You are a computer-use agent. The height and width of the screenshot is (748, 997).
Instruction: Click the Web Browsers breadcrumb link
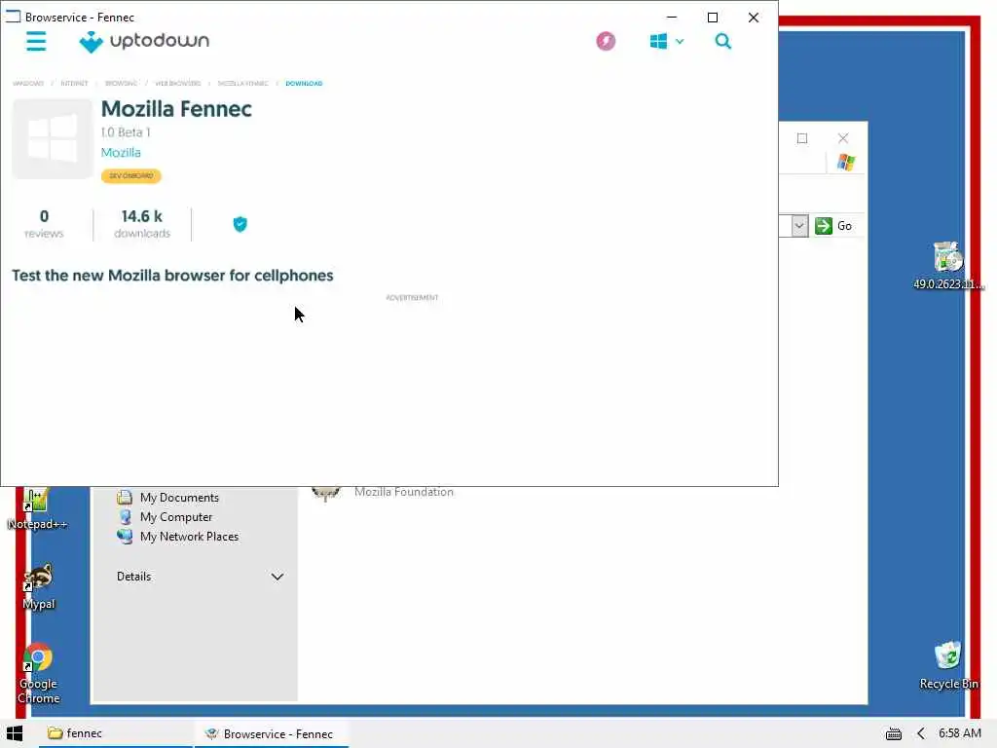178,84
